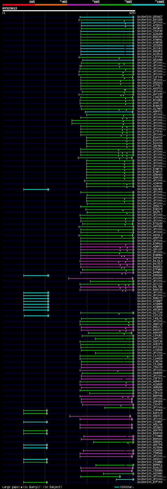This screenshot has height=489, width=167.
Task: Select the UniRef100_A1D4W0 label
Action: [150, 474]
